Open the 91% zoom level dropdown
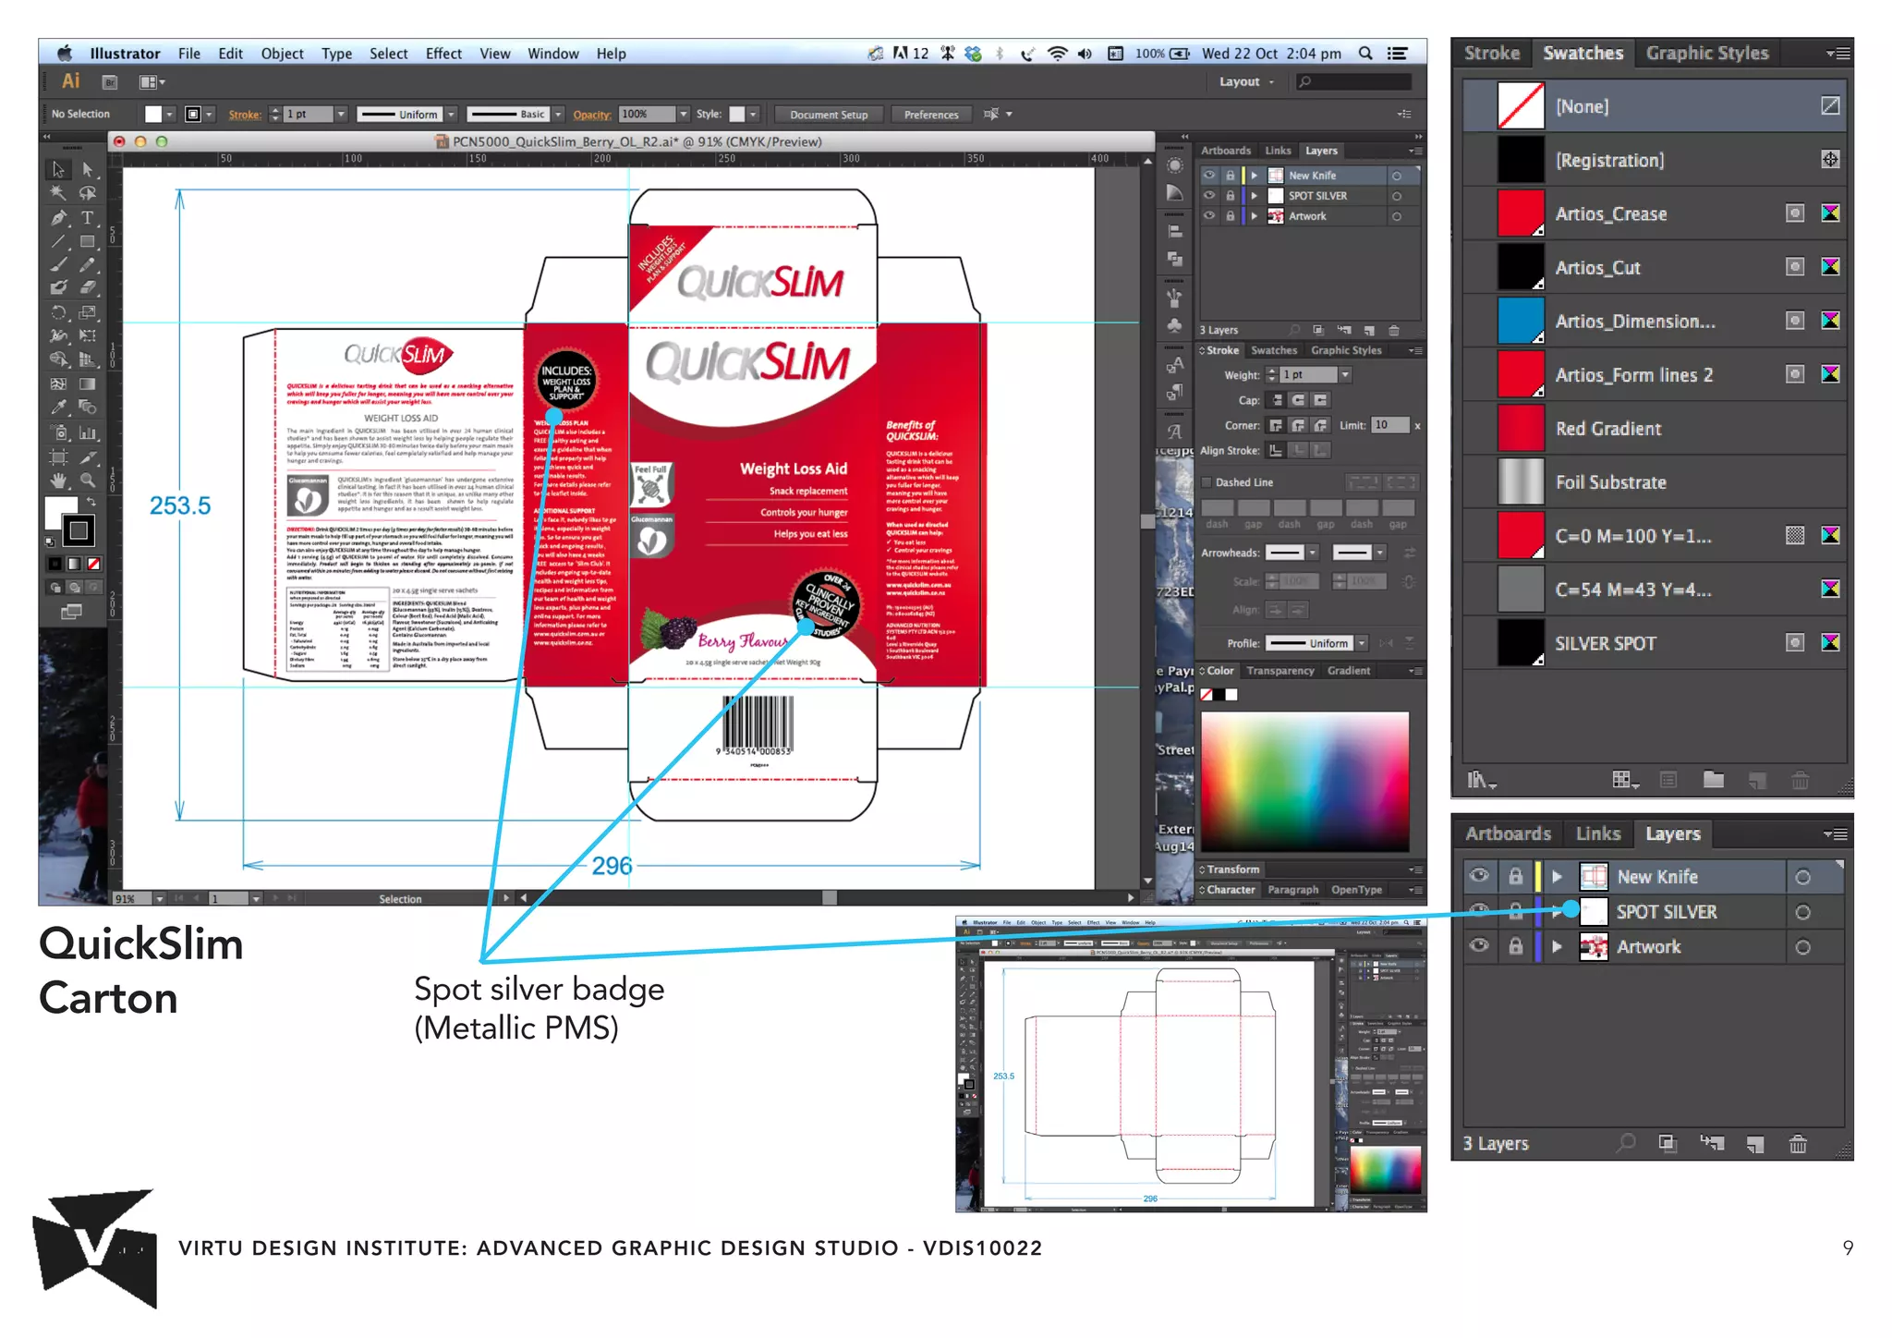This screenshot has width=1892, height=1338. click(x=160, y=898)
